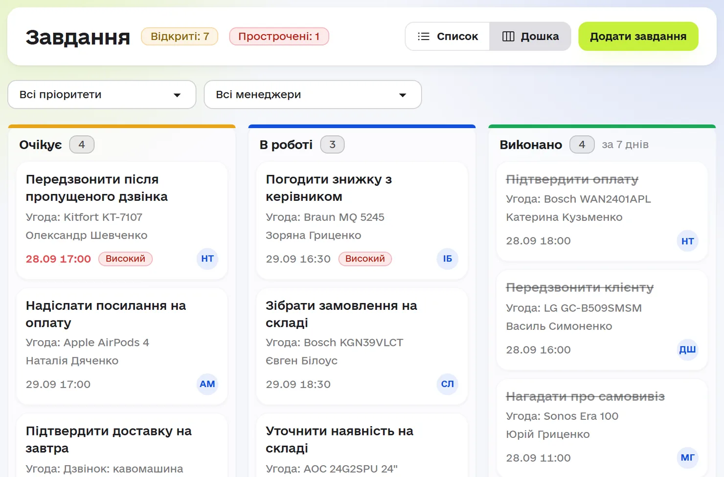Click the Угода: Sonos Era 100 text
Viewport: 724px width, 477px height.
coord(562,416)
